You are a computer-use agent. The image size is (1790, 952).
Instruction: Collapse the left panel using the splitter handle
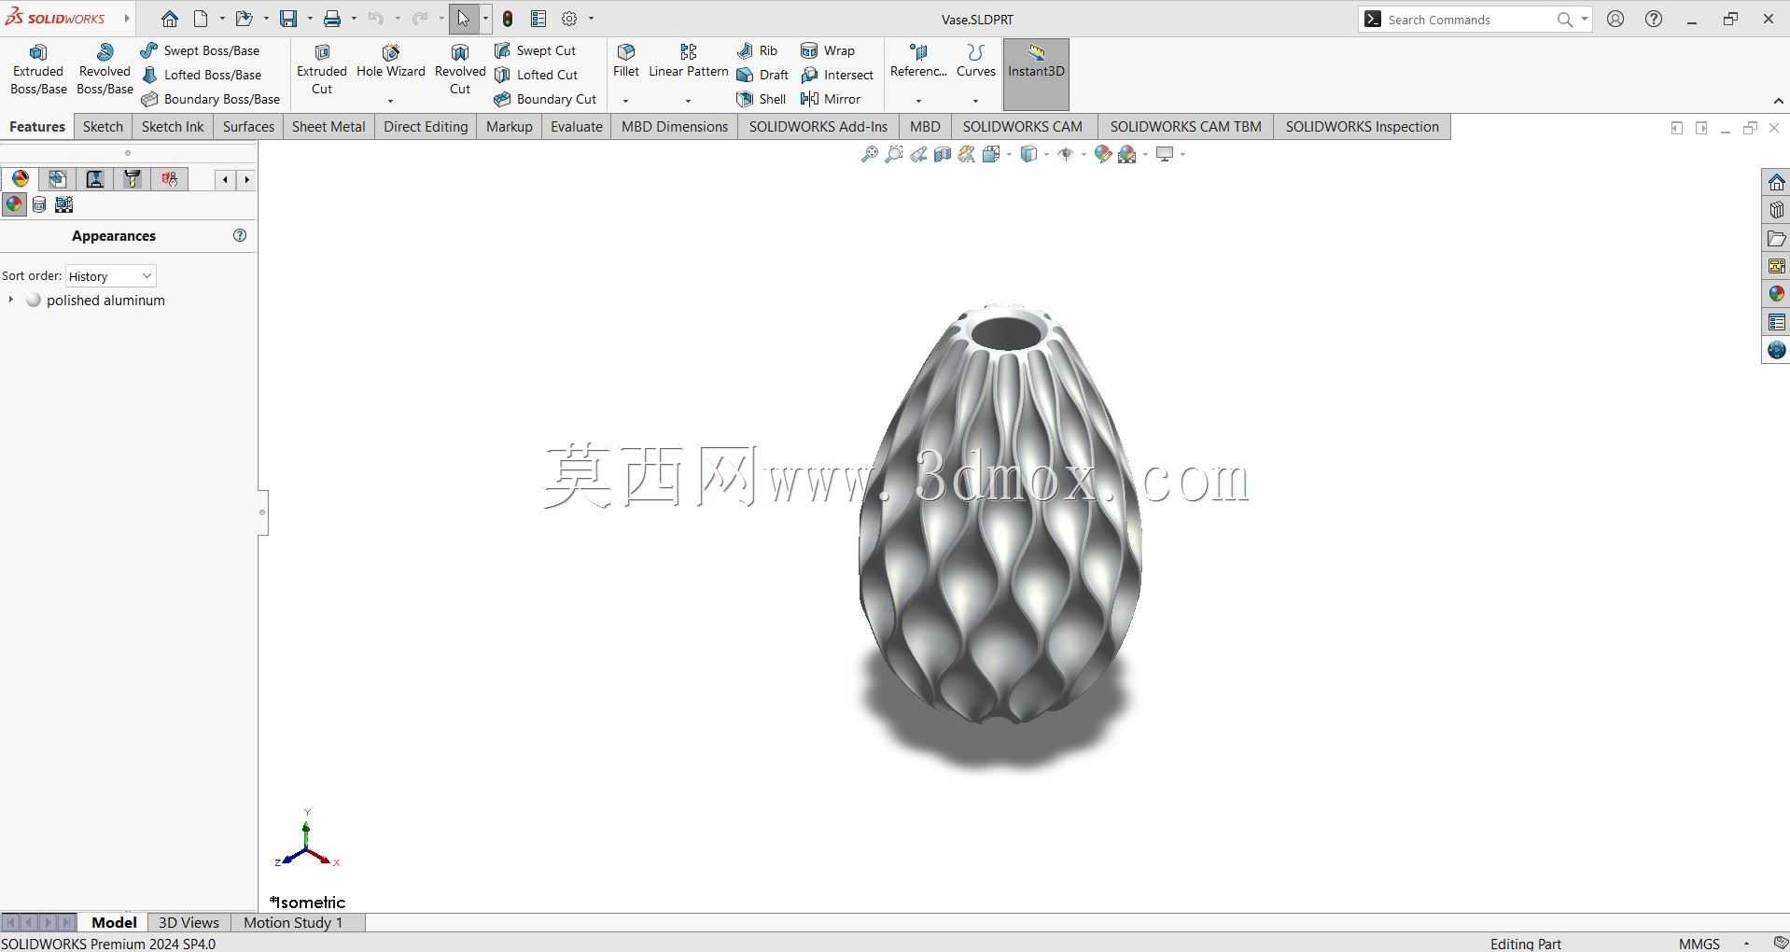pos(262,512)
